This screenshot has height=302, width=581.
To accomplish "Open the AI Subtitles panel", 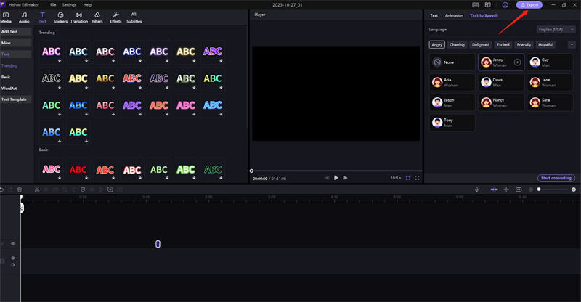I will click(134, 17).
